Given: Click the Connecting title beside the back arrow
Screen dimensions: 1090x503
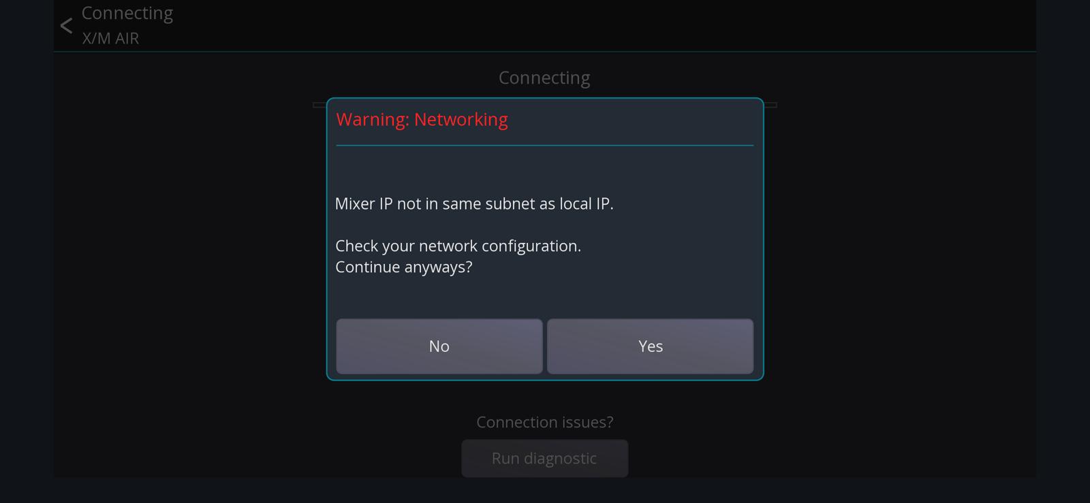Looking at the screenshot, I should [x=127, y=14].
